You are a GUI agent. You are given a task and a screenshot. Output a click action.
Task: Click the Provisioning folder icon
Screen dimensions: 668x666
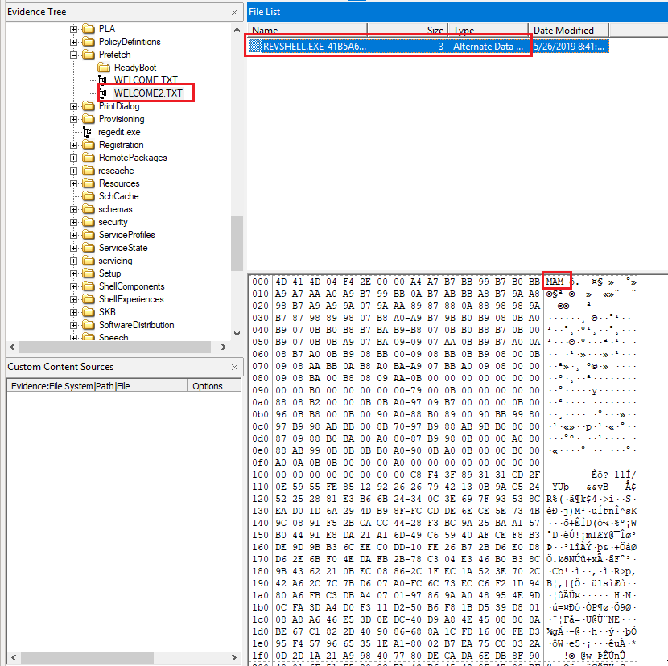point(89,119)
